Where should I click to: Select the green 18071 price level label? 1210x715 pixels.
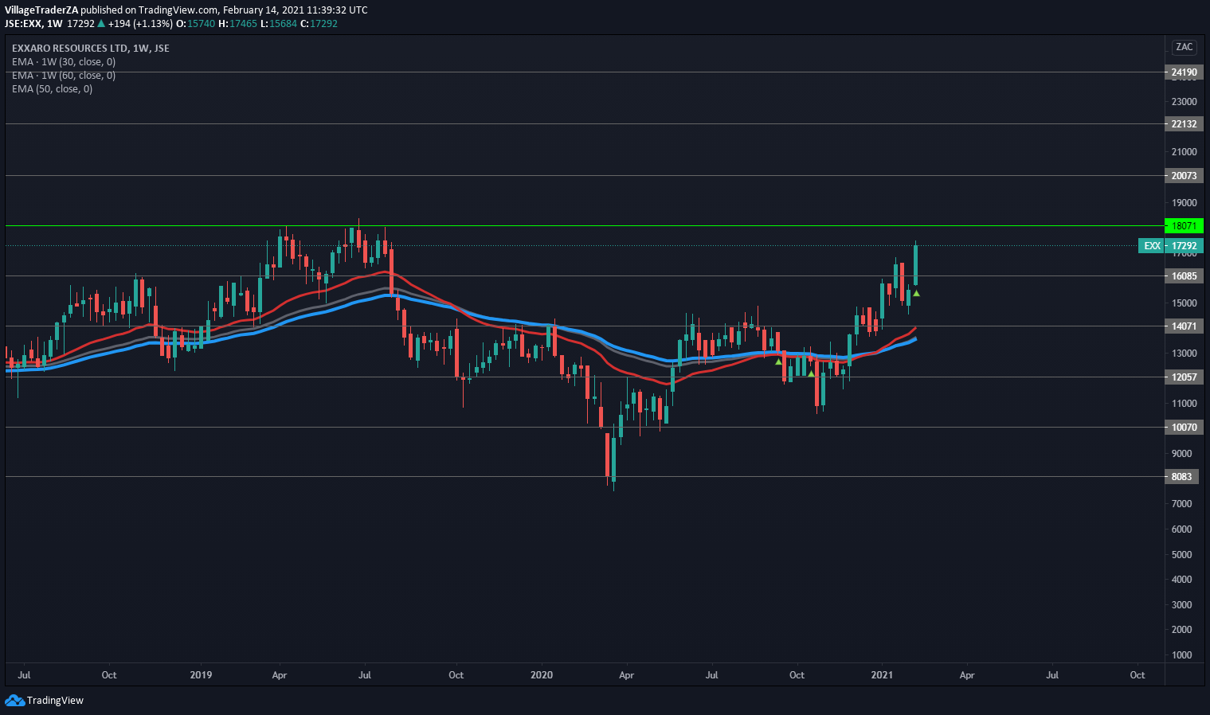click(x=1184, y=226)
